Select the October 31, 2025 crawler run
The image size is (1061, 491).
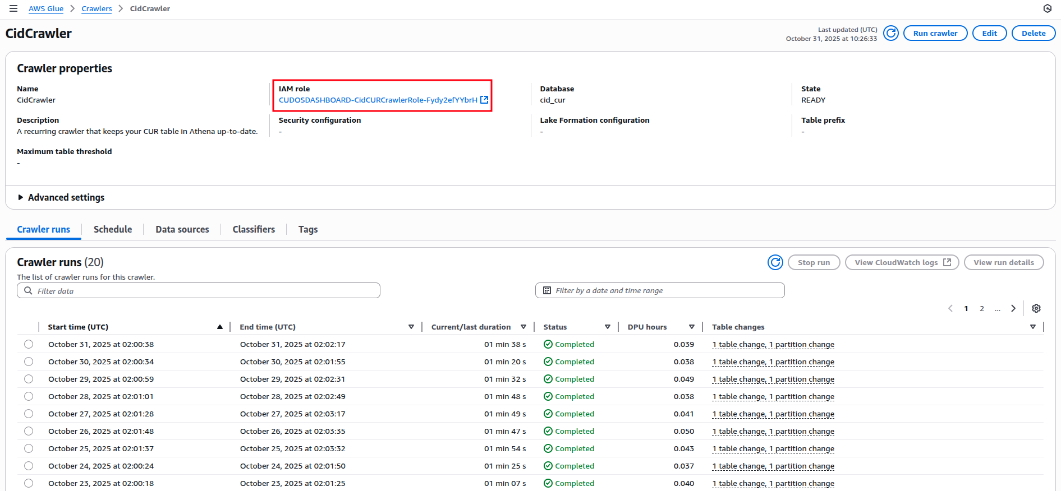(29, 344)
